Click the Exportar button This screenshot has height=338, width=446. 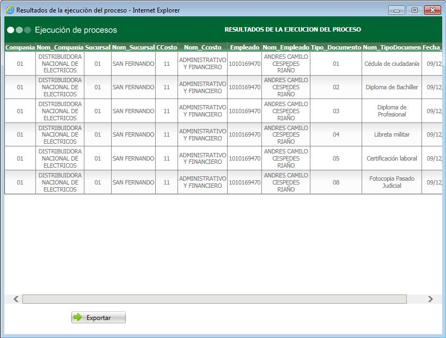(x=98, y=317)
